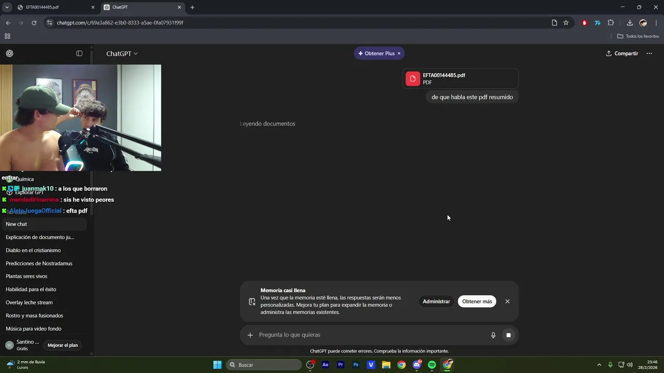Open OBS Studio from the taskbar
The height and width of the screenshot is (373, 664).
click(310, 365)
